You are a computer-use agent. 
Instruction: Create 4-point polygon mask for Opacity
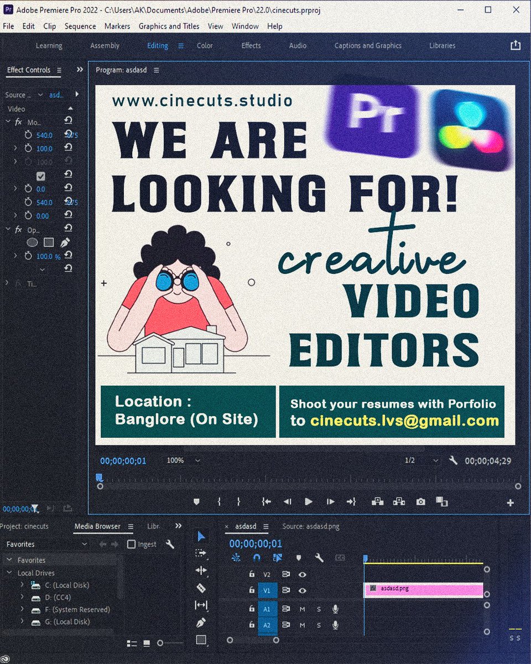tap(49, 242)
